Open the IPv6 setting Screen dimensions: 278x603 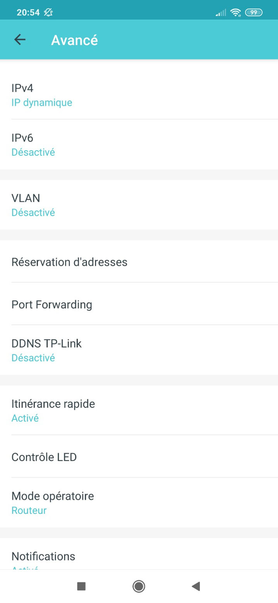[x=139, y=144]
